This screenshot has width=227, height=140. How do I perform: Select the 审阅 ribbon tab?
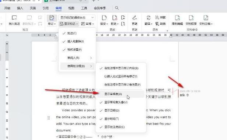[x=59, y=8]
